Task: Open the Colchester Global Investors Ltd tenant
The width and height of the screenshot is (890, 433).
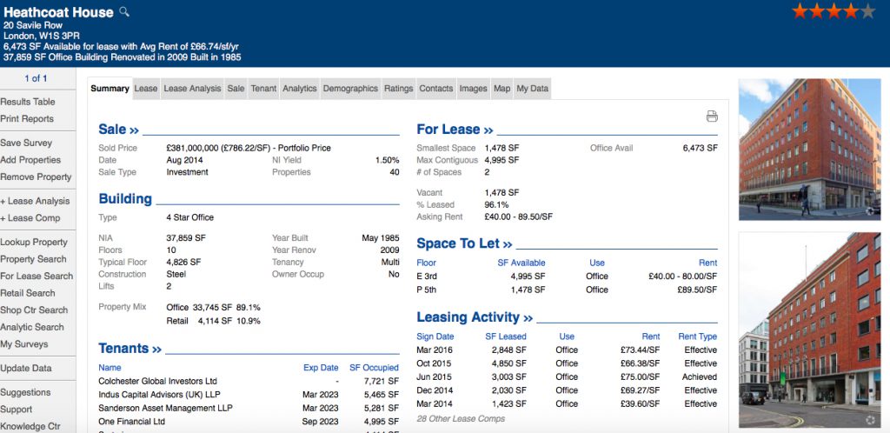Action: tap(157, 381)
